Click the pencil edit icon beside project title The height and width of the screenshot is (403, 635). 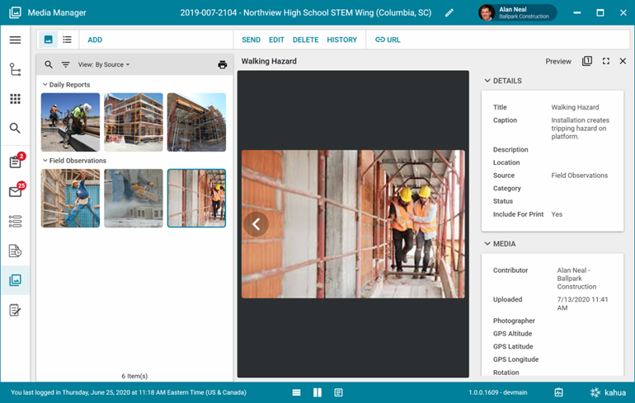[449, 13]
